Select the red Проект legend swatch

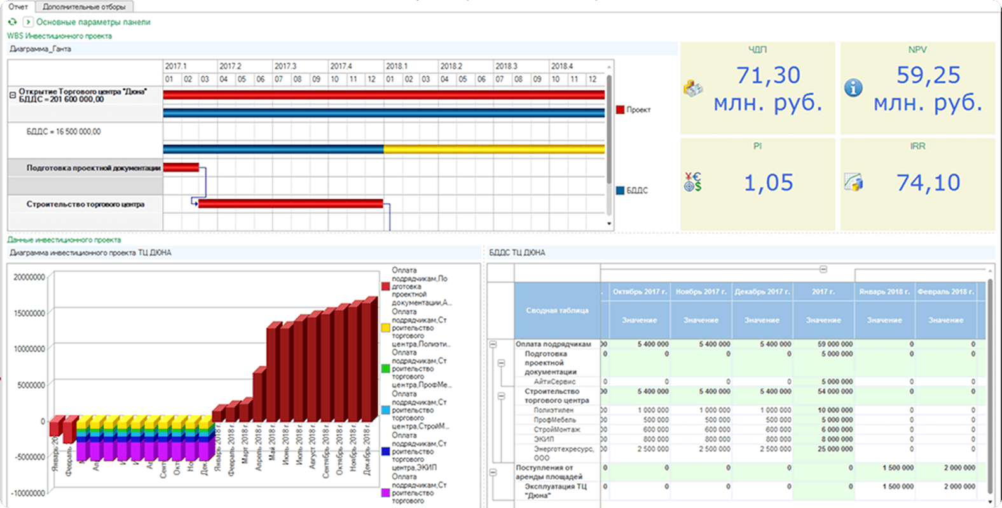(620, 110)
